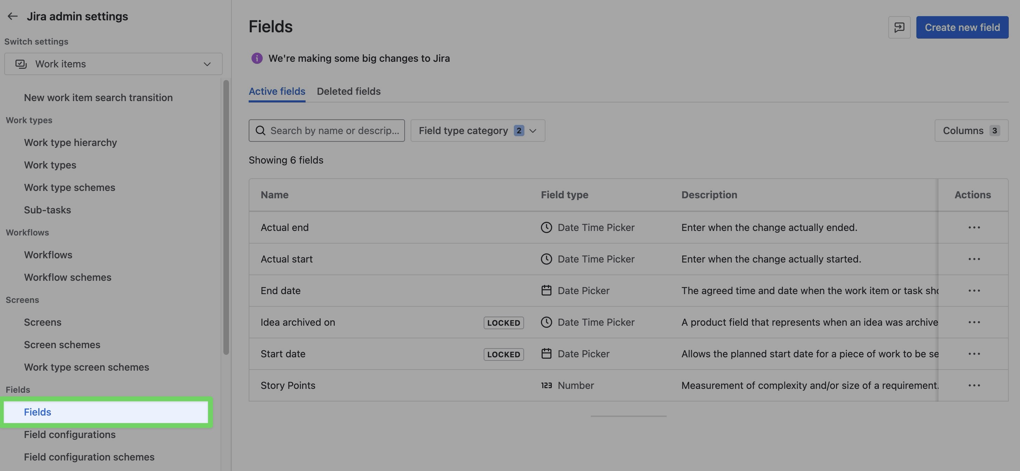Click the three dots for Actual start
Screen dimensions: 1020x471
974,259
